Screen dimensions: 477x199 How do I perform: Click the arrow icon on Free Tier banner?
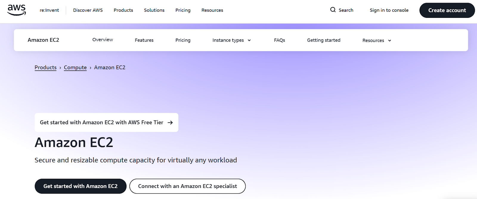170,122
